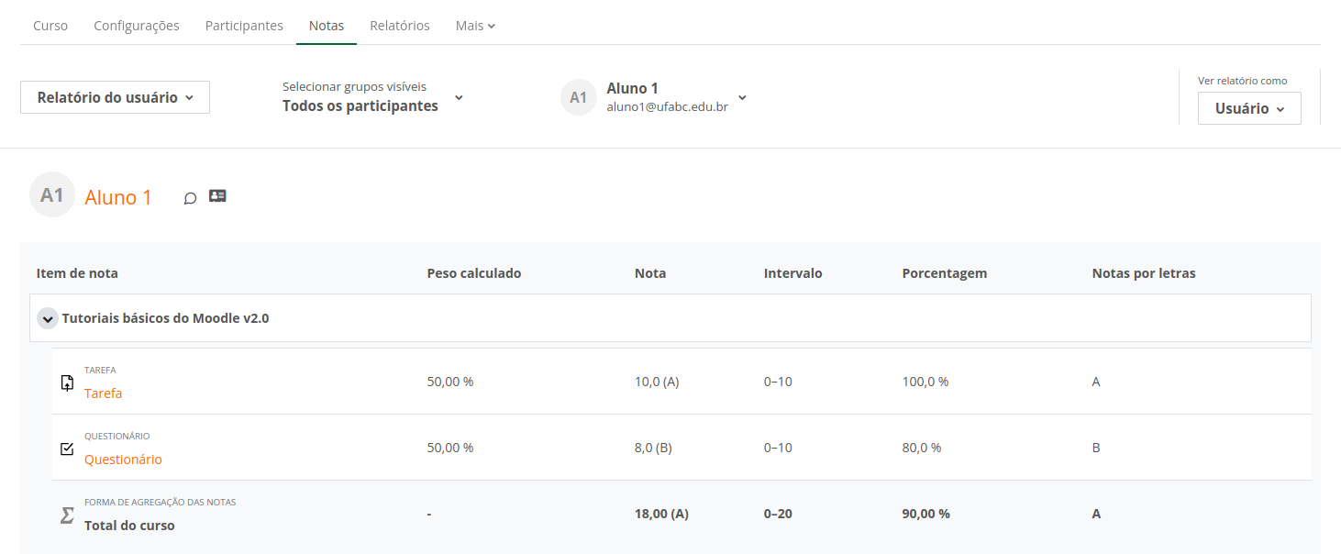Click the sigma aggregation icon for Total do curso

pyautogui.click(x=66, y=515)
